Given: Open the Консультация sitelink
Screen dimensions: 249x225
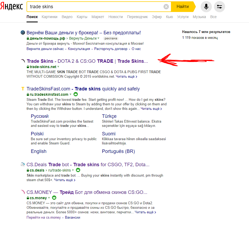Looking at the screenshot, I should pos(79,49).
